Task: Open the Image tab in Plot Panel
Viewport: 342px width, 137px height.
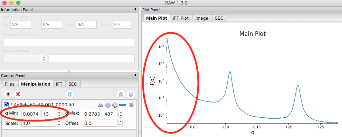Action: [x=202, y=18]
